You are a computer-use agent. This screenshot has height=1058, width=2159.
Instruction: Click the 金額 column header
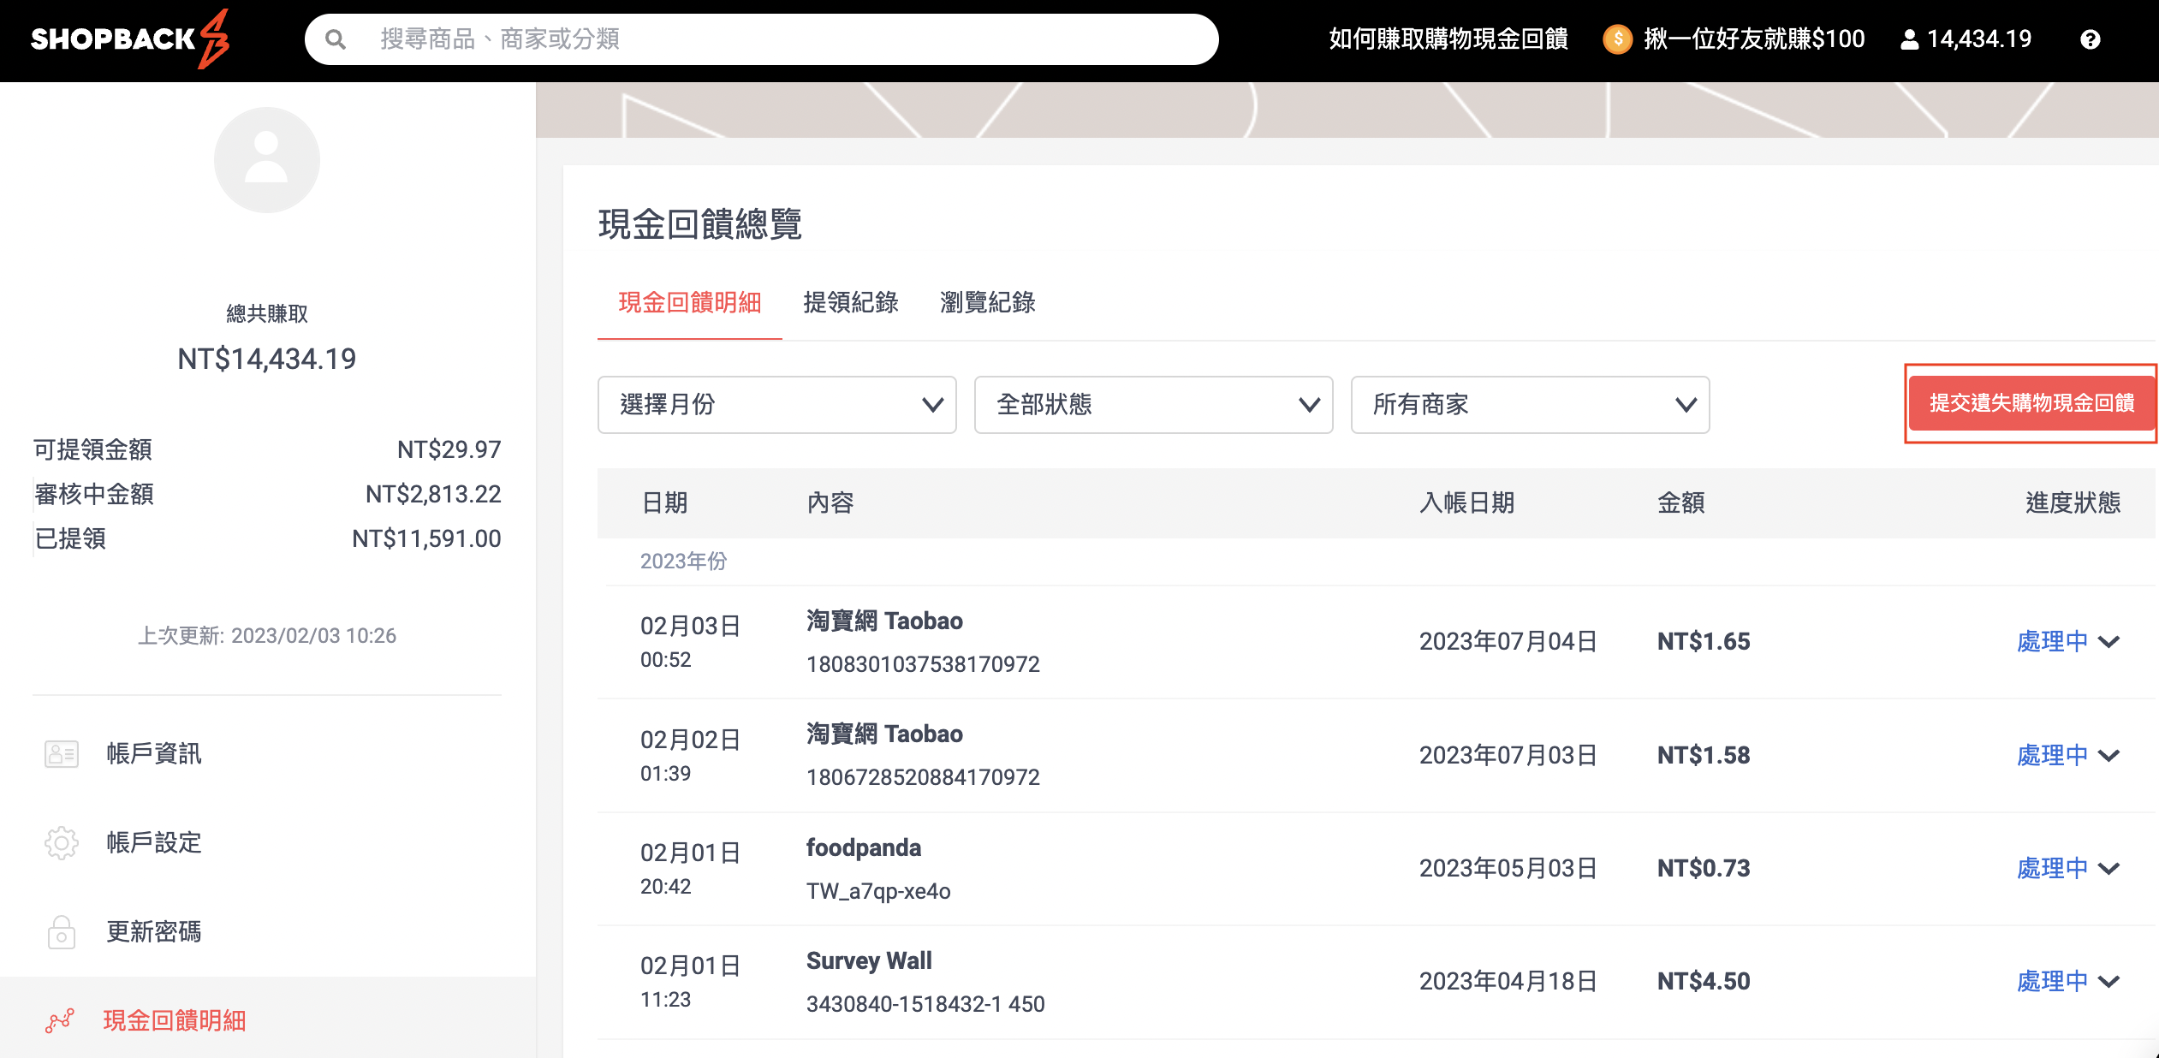[1681, 503]
